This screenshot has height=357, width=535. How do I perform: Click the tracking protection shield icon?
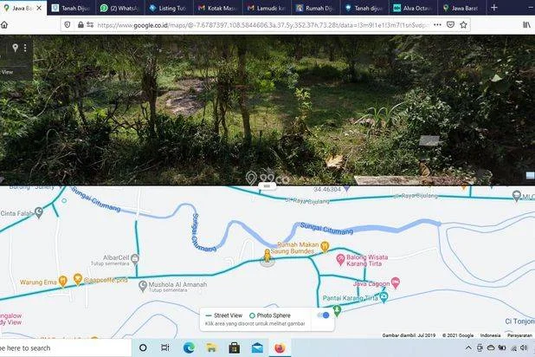click(x=68, y=24)
